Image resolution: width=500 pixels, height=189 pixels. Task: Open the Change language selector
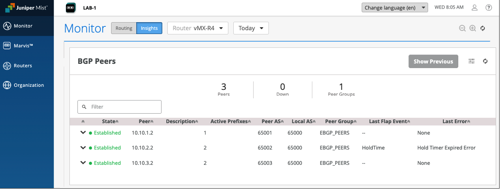tap(394, 8)
